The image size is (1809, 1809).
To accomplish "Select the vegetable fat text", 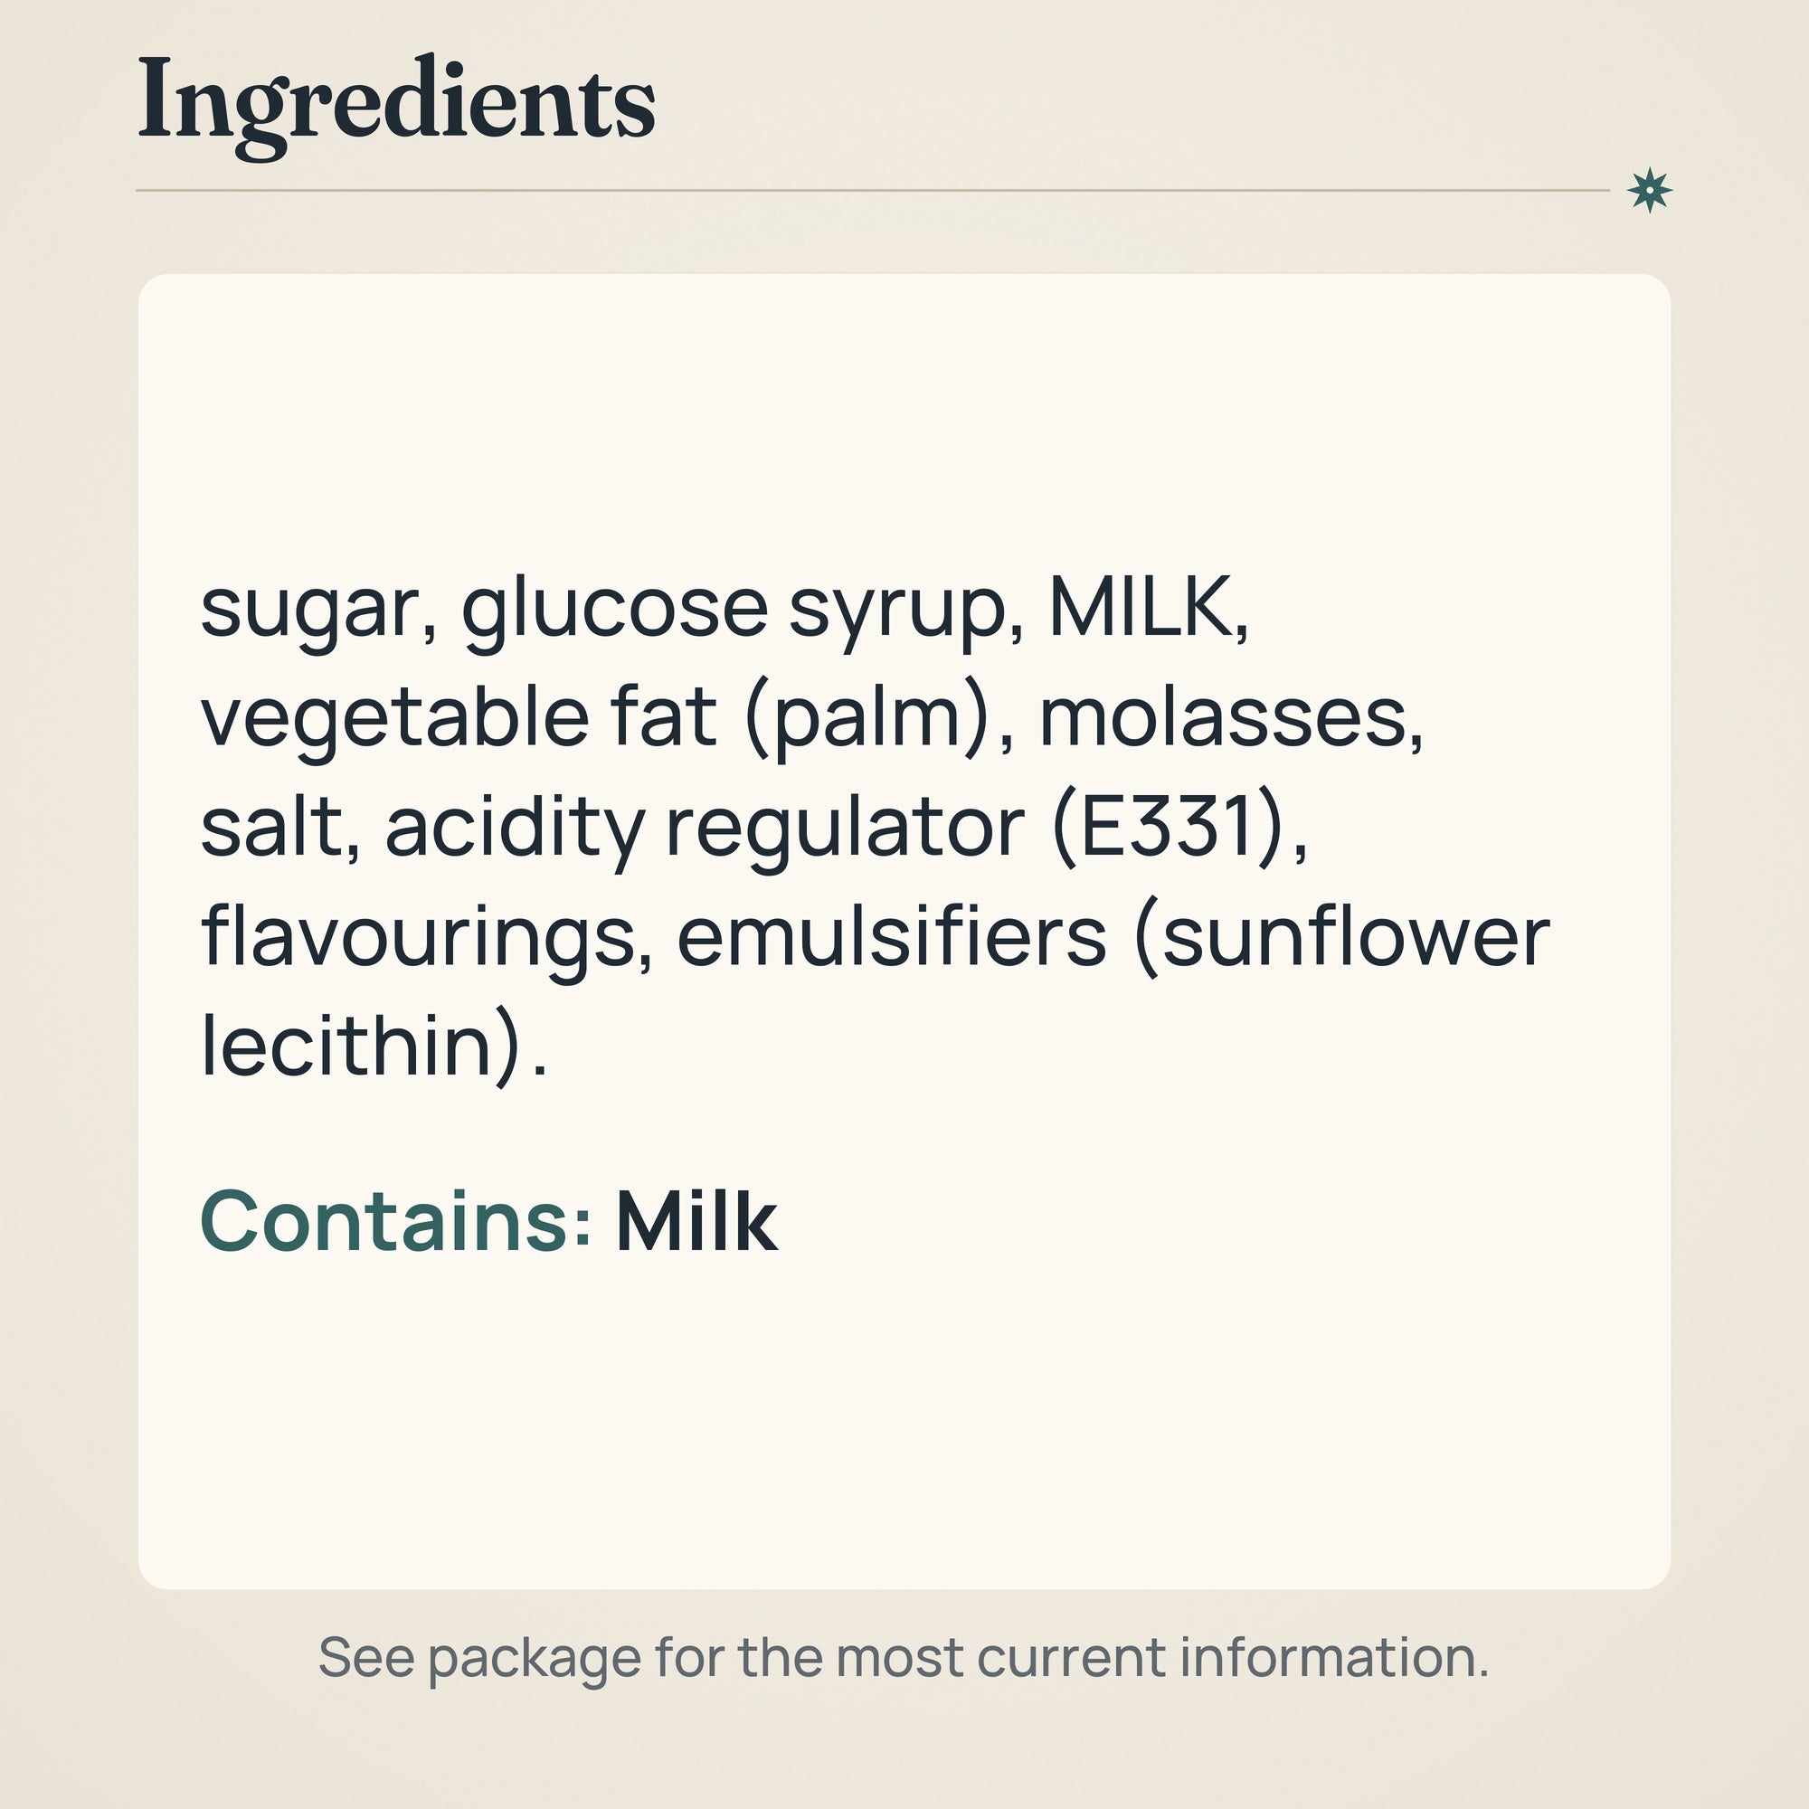I will click(x=458, y=716).
